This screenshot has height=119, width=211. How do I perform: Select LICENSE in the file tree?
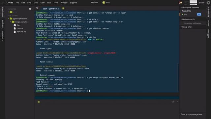(x=20, y=28)
